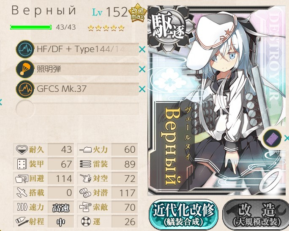Click the 運 lifebuoy luck icon
This screenshot has width=289, height=231.
pyautogui.click(x=86, y=221)
